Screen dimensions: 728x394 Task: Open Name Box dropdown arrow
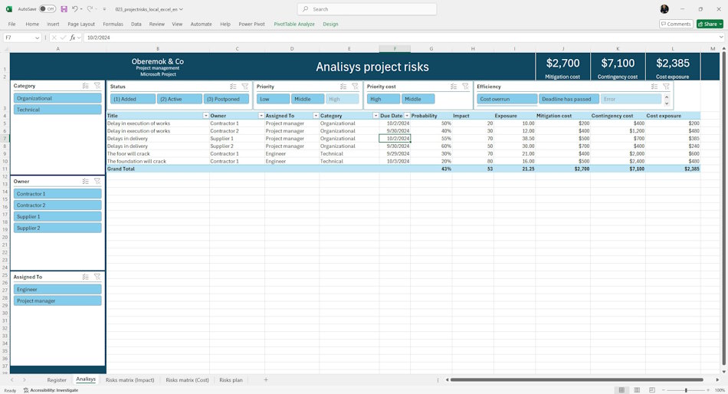tap(37, 38)
